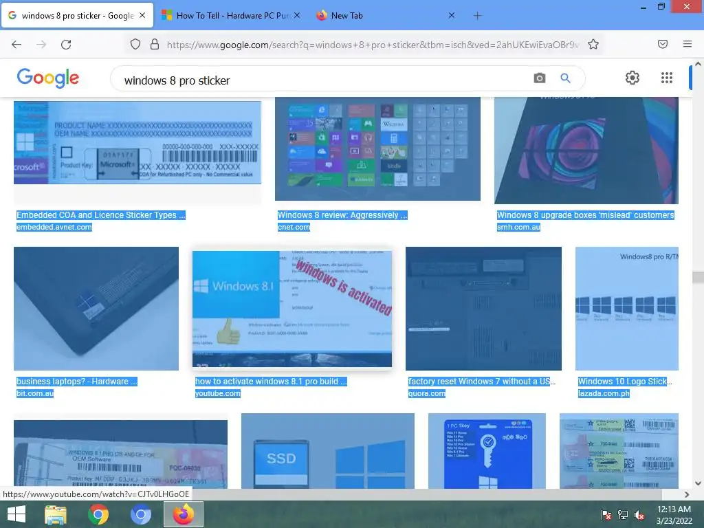Screen dimensions: 704x528
Task: Click the smh.com.au source link
Action: click(518, 227)
